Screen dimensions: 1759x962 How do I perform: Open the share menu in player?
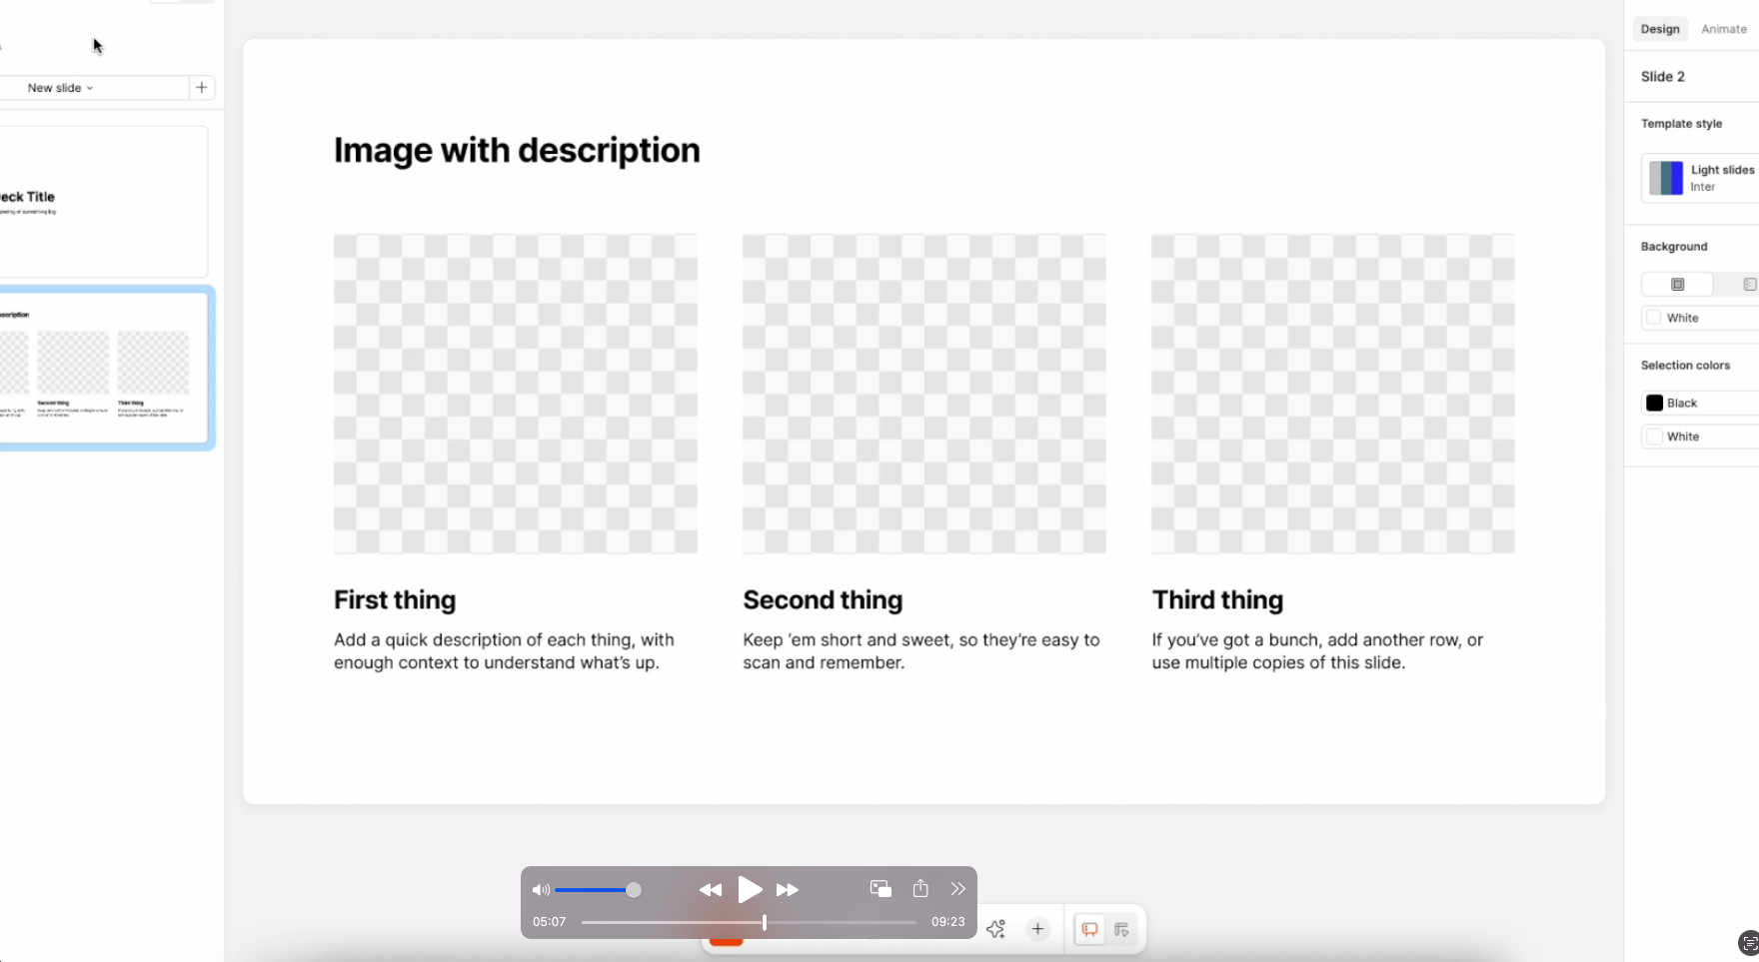coord(920,889)
